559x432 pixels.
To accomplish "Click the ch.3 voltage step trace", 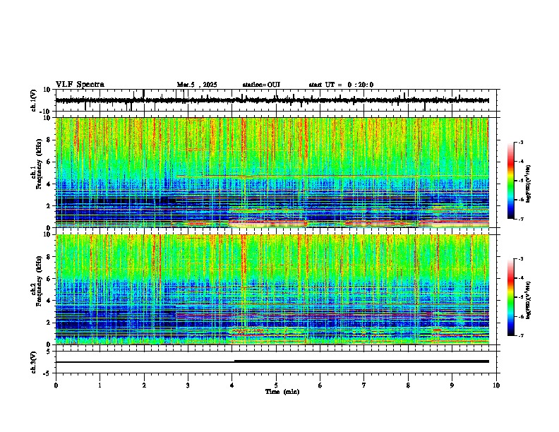I will tap(272, 361).
